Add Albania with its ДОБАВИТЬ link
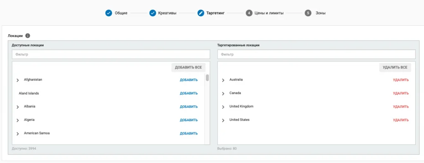The width and height of the screenshot is (424, 163). (189, 107)
